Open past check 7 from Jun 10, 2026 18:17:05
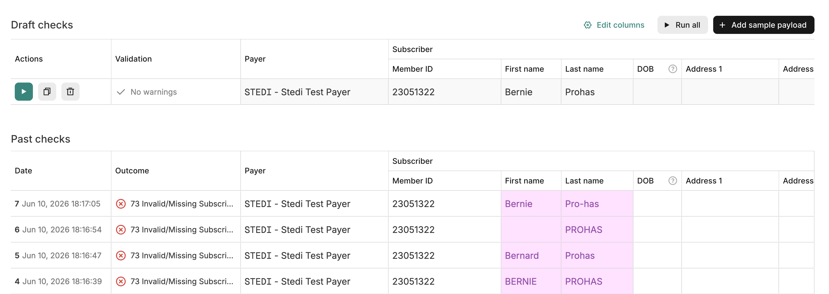Screen dimensions: 829x294 click(x=58, y=204)
